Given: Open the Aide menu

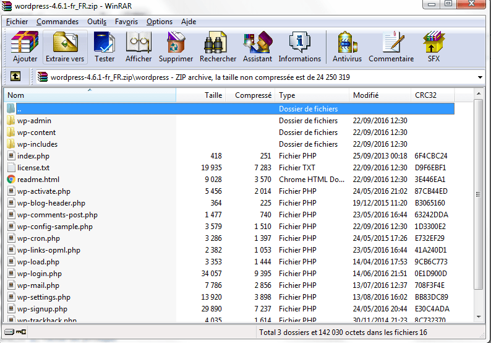Looking at the screenshot, I should pyautogui.click(x=189, y=22).
